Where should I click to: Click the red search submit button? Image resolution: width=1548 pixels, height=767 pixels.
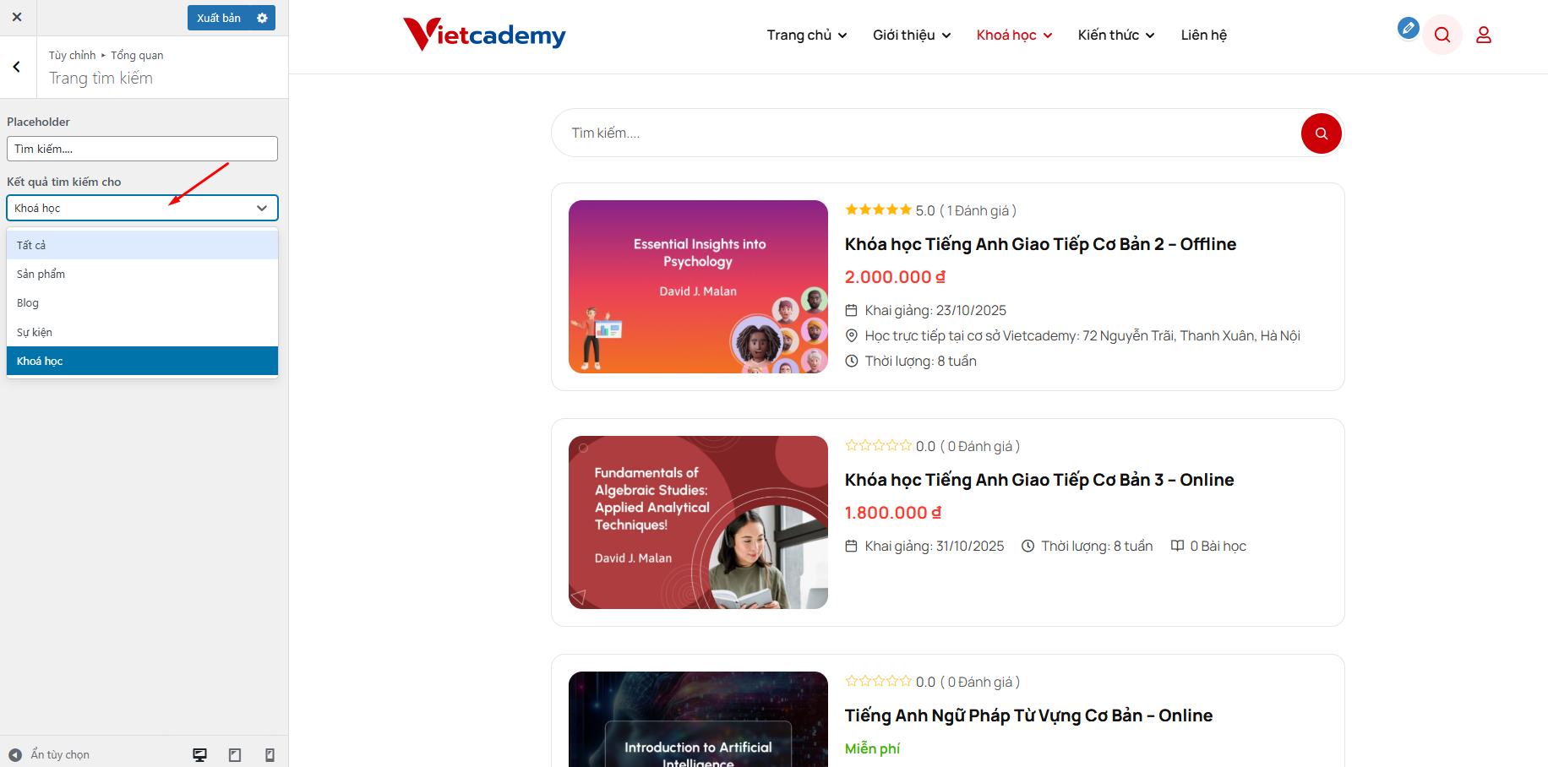(x=1322, y=133)
